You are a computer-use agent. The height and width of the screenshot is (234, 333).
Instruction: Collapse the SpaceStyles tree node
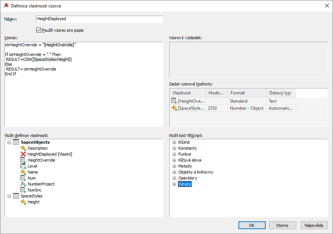9,196
